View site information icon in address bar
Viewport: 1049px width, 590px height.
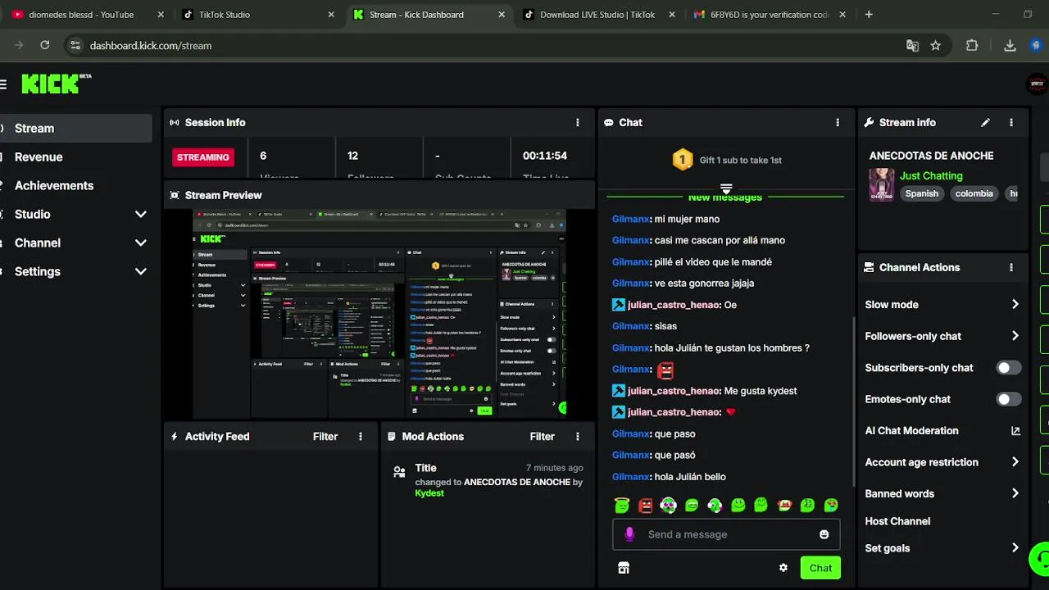[75, 46]
